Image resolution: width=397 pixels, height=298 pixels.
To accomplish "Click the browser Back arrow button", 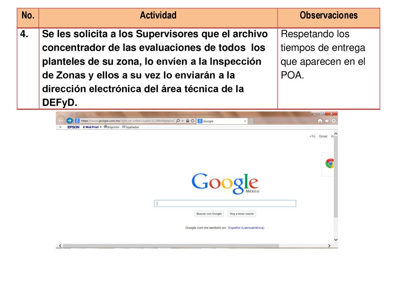I will [61, 121].
